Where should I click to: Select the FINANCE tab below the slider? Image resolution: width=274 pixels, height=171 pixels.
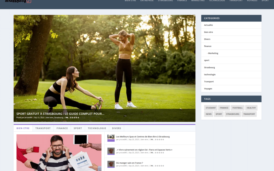[62, 128]
